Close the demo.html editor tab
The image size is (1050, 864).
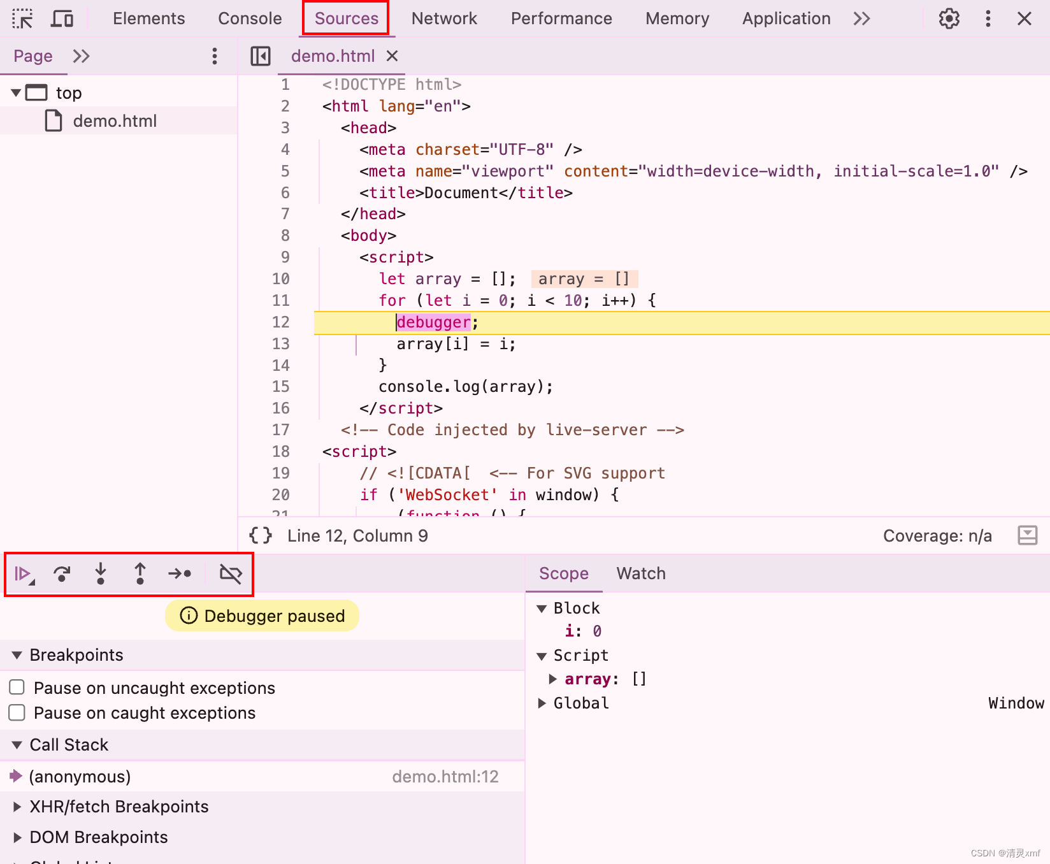click(x=392, y=56)
